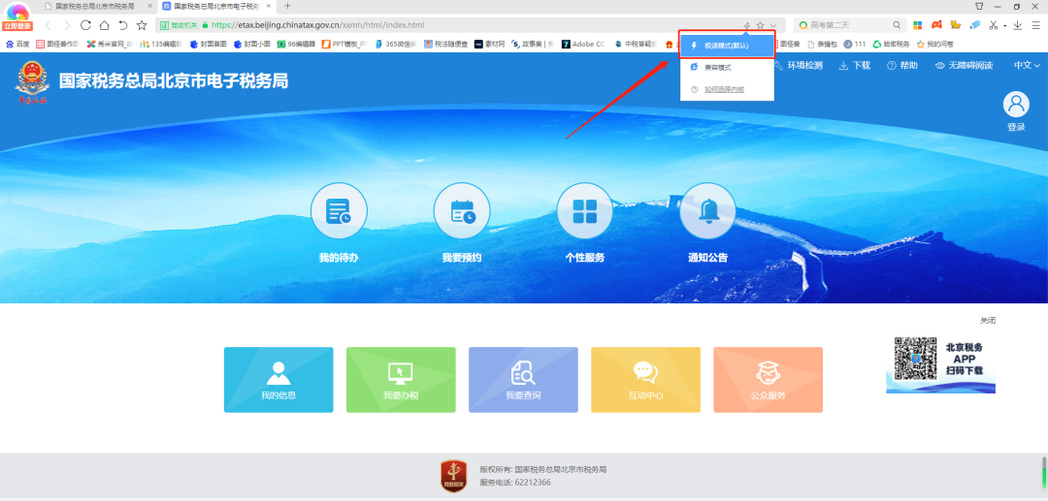Select 极速模式(默认) in the mode menu

(x=727, y=46)
